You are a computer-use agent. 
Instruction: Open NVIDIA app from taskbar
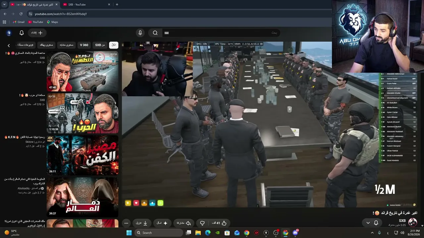(217, 233)
